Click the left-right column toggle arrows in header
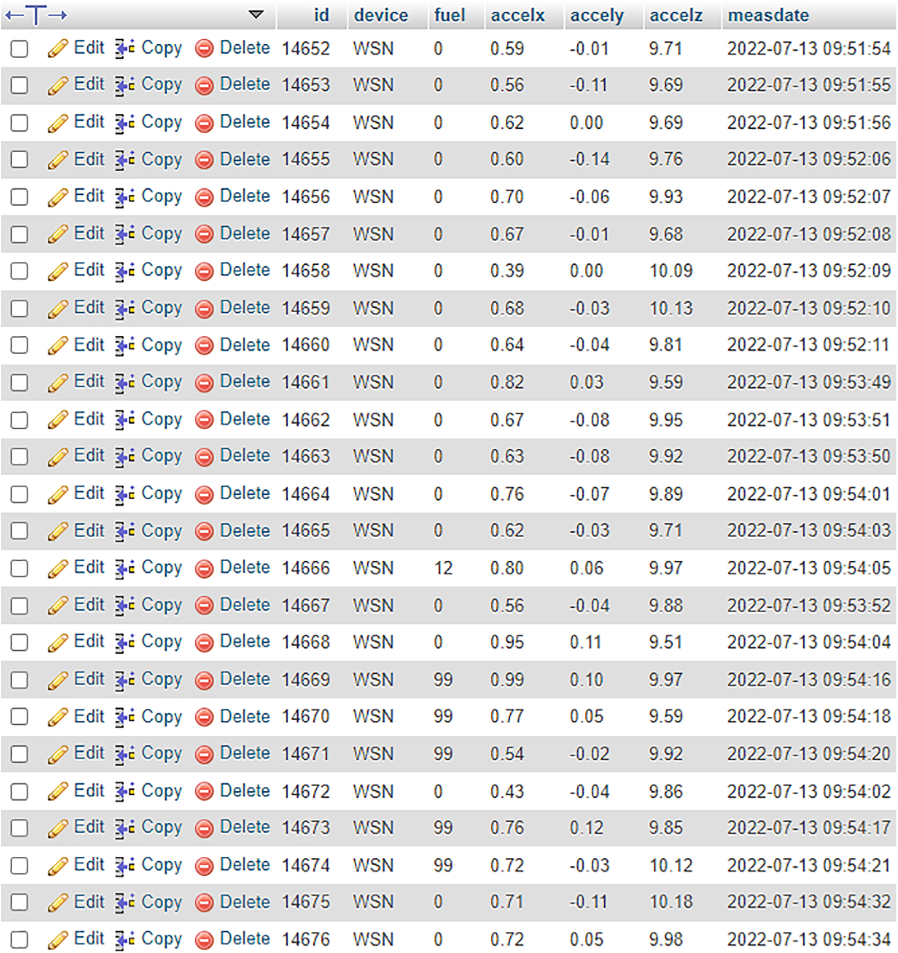Screen dimensions: 898x953 [x=36, y=15]
